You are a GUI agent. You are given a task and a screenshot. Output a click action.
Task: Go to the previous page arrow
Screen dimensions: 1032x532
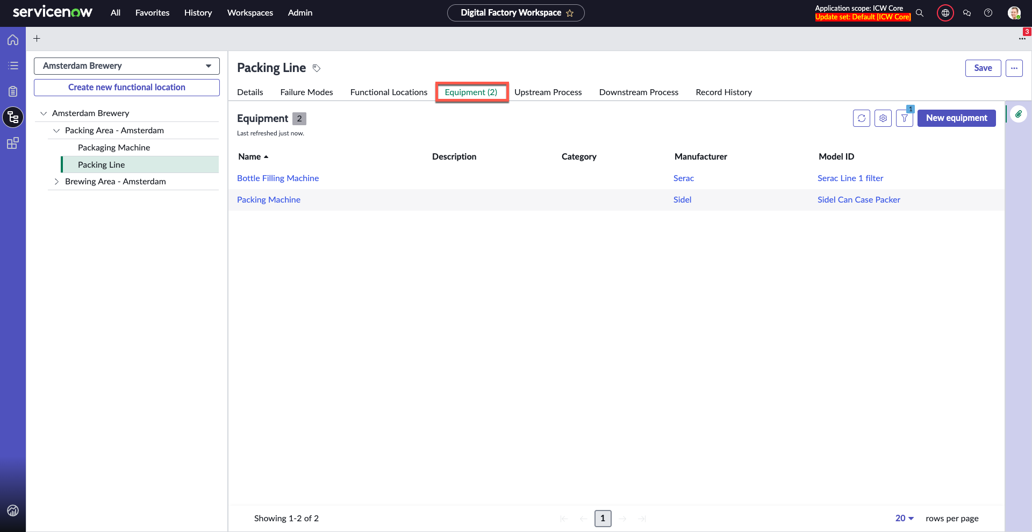click(x=583, y=519)
